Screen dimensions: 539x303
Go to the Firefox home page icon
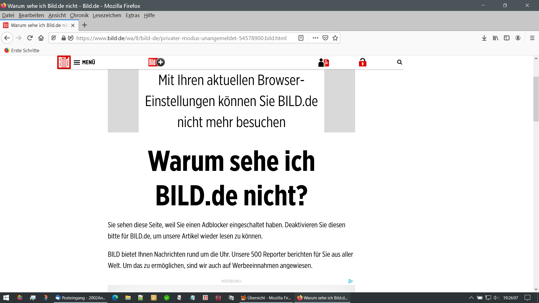tap(41, 38)
